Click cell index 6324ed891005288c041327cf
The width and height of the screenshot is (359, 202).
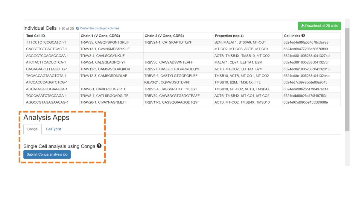[306, 63]
